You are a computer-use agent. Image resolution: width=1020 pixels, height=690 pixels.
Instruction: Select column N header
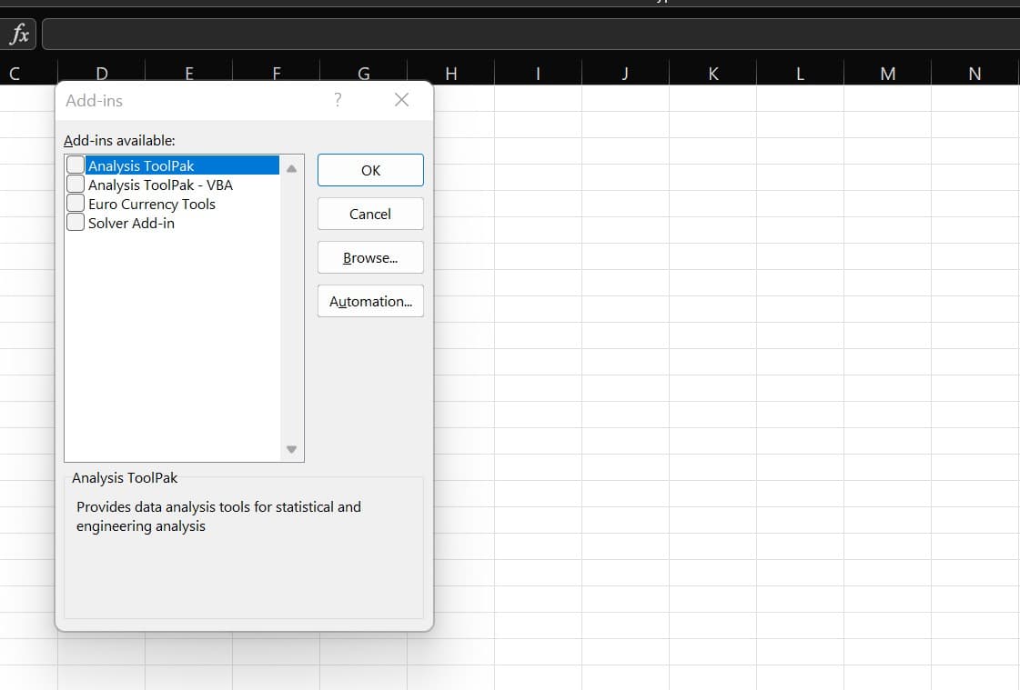click(x=975, y=75)
